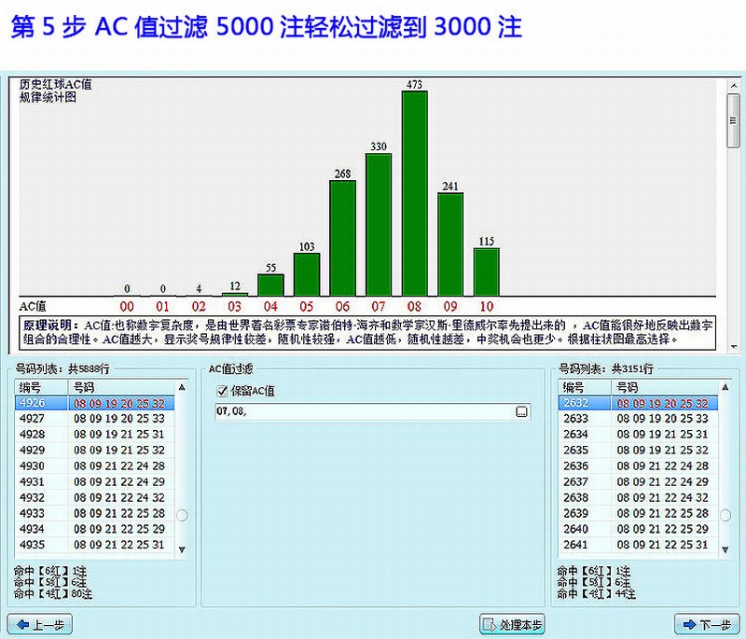746x639 pixels.
Task: Click the round handle on left list scrollbar
Action: (x=181, y=515)
